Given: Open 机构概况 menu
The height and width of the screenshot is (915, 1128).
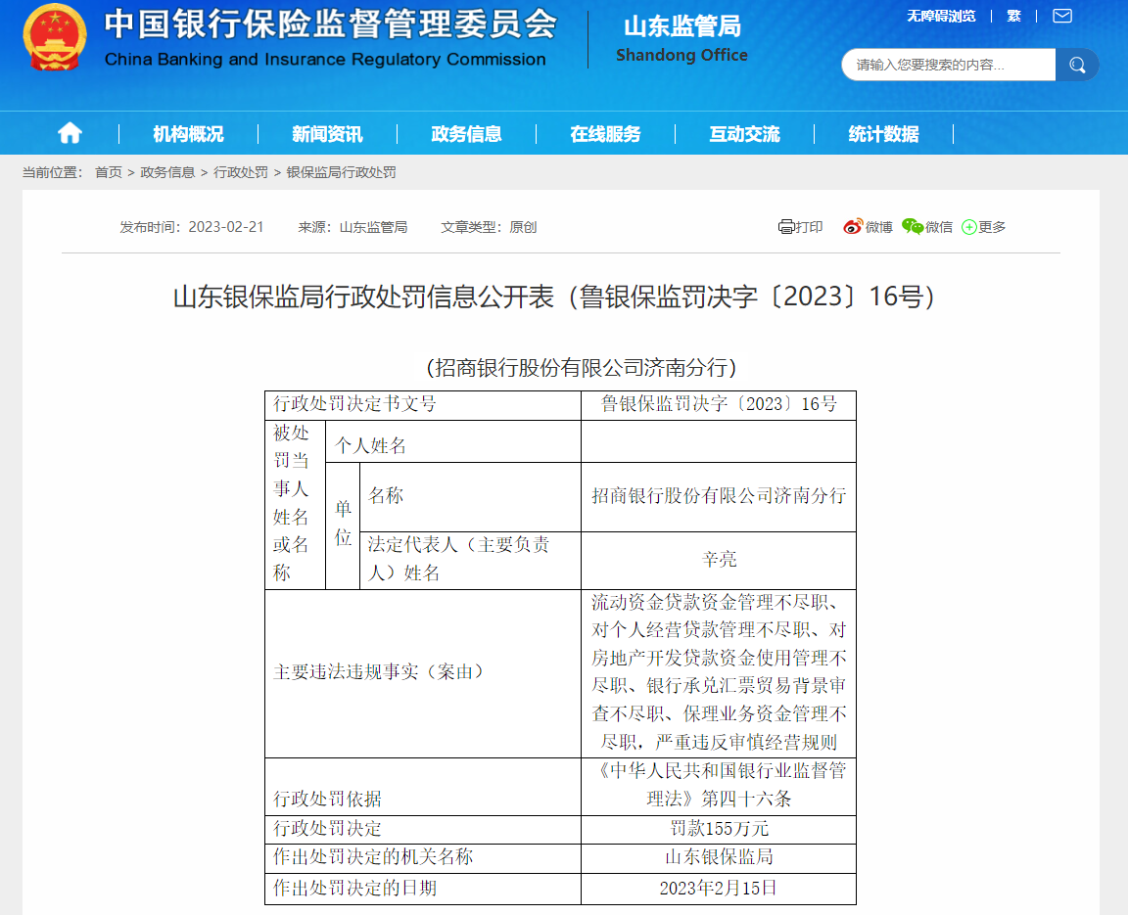Looking at the screenshot, I should (188, 134).
